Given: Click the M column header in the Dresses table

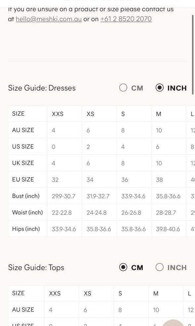Looking at the screenshot, I should 159,114.
